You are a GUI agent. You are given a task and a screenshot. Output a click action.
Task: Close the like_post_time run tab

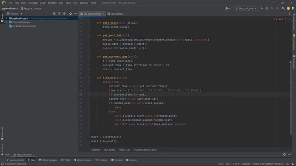(x=34, y=155)
